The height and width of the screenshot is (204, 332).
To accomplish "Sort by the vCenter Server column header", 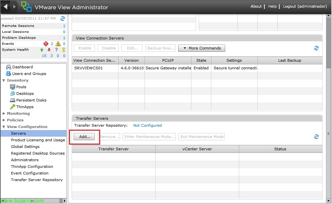I will point(197,149).
